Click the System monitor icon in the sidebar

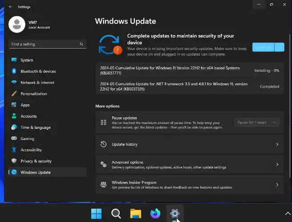(x=14, y=60)
